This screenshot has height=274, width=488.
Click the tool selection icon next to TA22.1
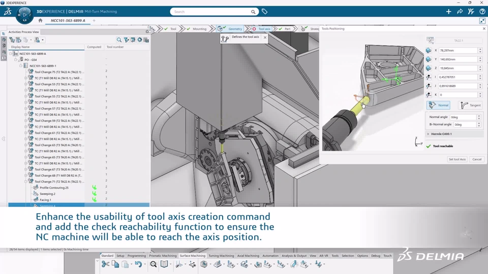pyautogui.click(x=430, y=41)
